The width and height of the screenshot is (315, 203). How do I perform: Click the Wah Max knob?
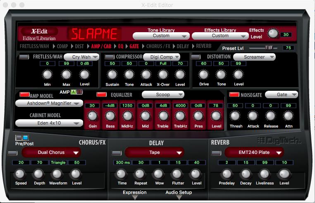coord(66,75)
